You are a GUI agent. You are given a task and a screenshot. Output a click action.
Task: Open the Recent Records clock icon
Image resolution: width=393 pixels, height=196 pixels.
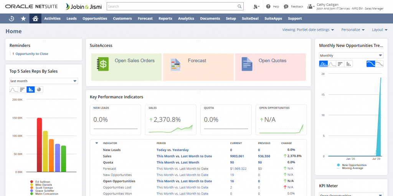[x=11, y=18]
